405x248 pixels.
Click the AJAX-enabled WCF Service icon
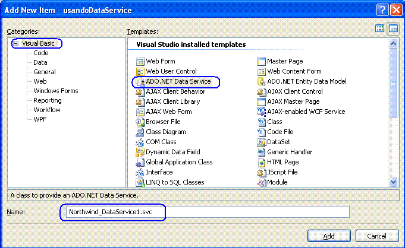(261, 112)
